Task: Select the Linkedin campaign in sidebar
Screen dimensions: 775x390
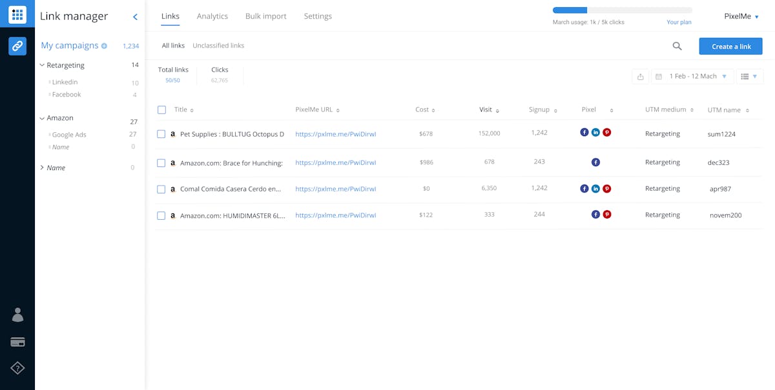Action: 65,83
